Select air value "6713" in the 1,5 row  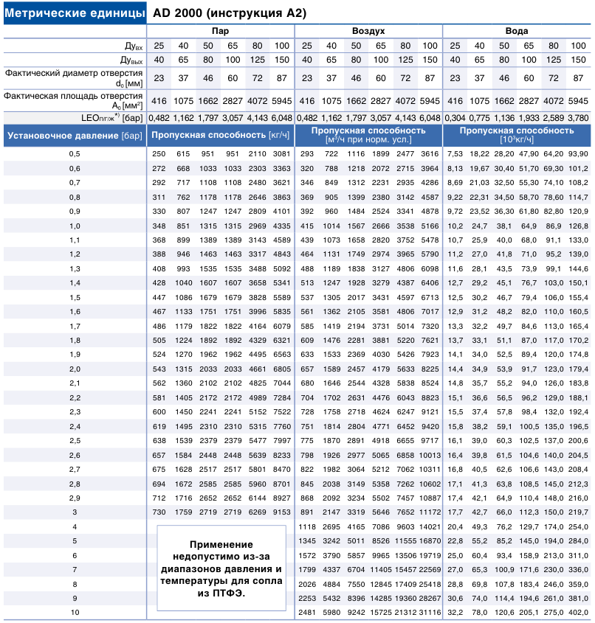(x=430, y=298)
